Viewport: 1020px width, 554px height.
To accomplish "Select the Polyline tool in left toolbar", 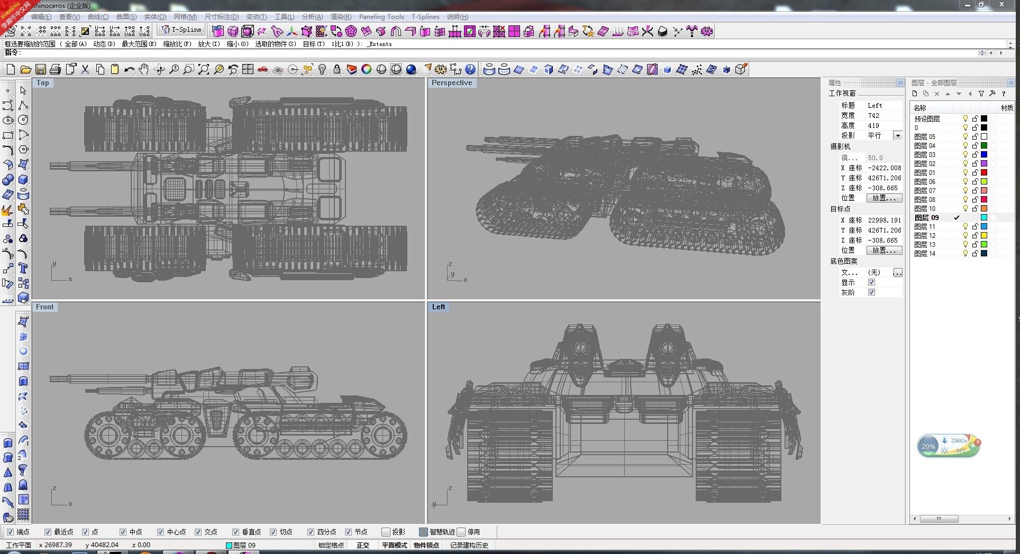I will pyautogui.click(x=23, y=105).
